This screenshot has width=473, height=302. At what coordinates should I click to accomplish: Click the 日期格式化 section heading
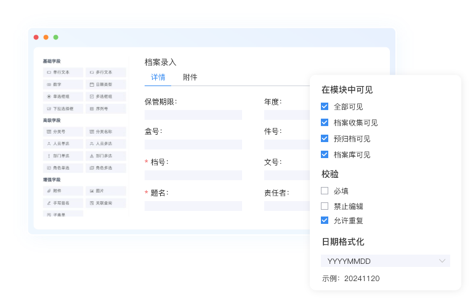click(343, 242)
